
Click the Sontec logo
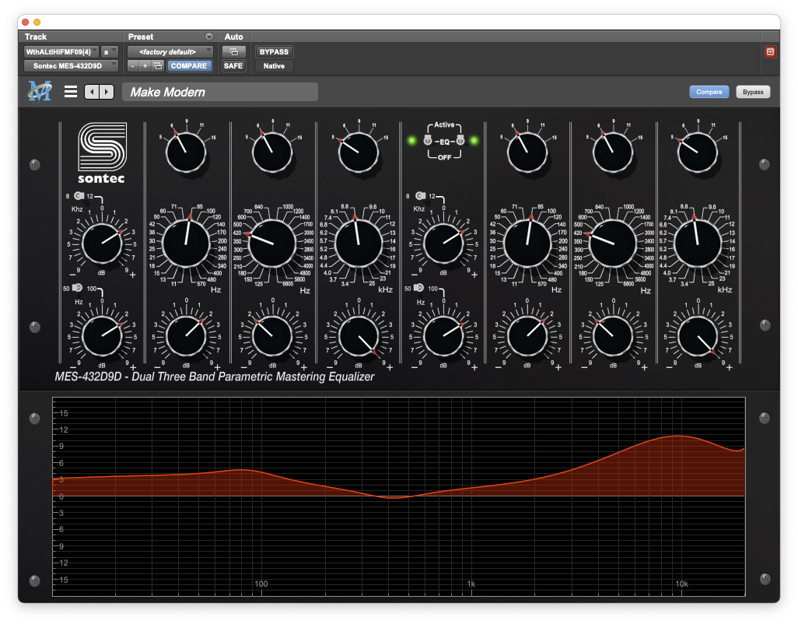(x=101, y=152)
